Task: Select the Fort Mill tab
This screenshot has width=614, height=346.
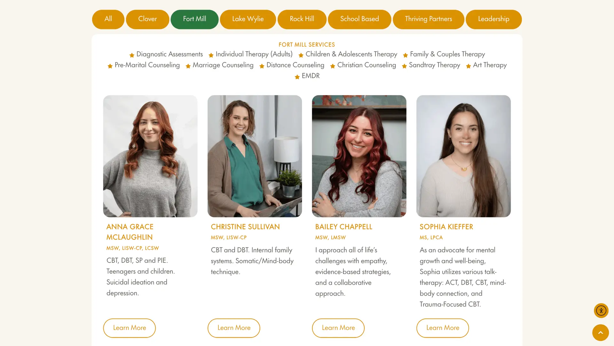Action: 194,19
